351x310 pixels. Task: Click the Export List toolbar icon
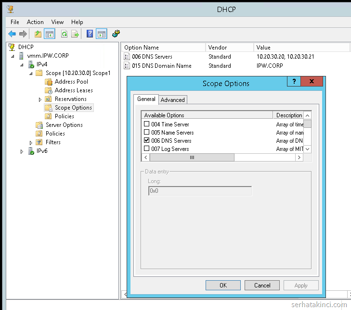tap(75, 34)
